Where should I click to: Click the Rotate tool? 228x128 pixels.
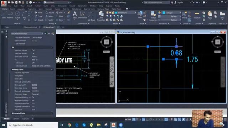50,13
